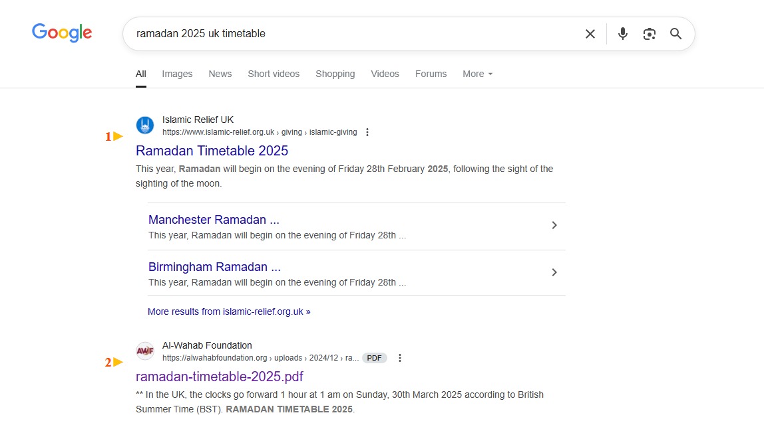764x429 pixels.
Task: Switch to the Images tab
Action: (177, 74)
